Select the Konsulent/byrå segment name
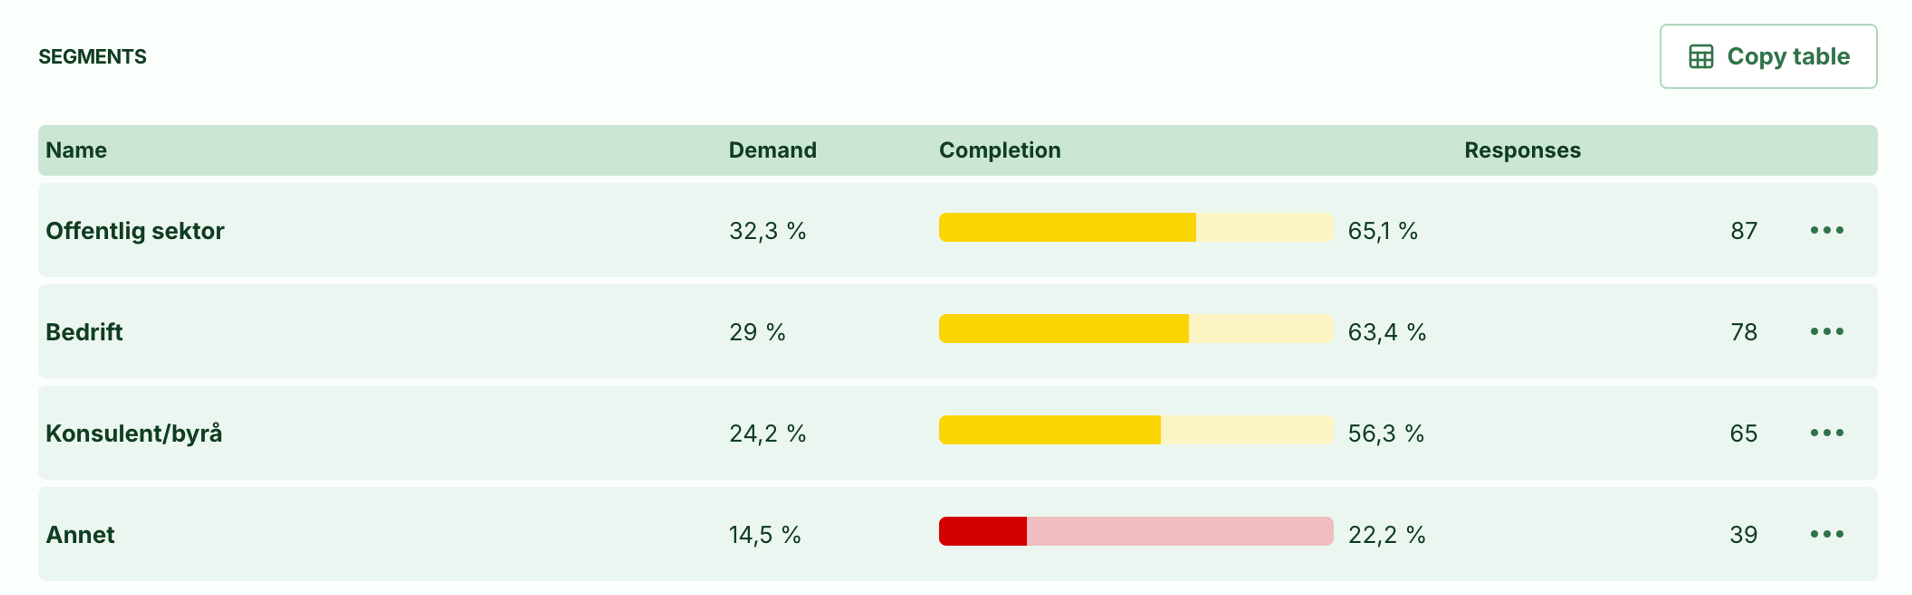Image resolution: width=1912 pixels, height=595 pixels. coord(133,433)
